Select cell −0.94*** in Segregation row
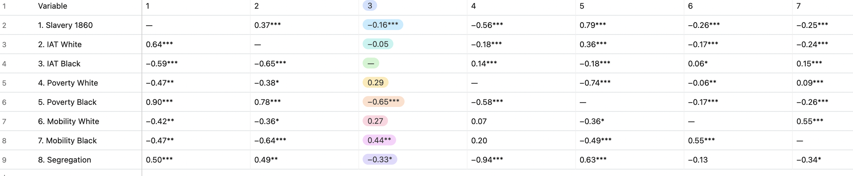This screenshot has width=853, height=176. 487,160
